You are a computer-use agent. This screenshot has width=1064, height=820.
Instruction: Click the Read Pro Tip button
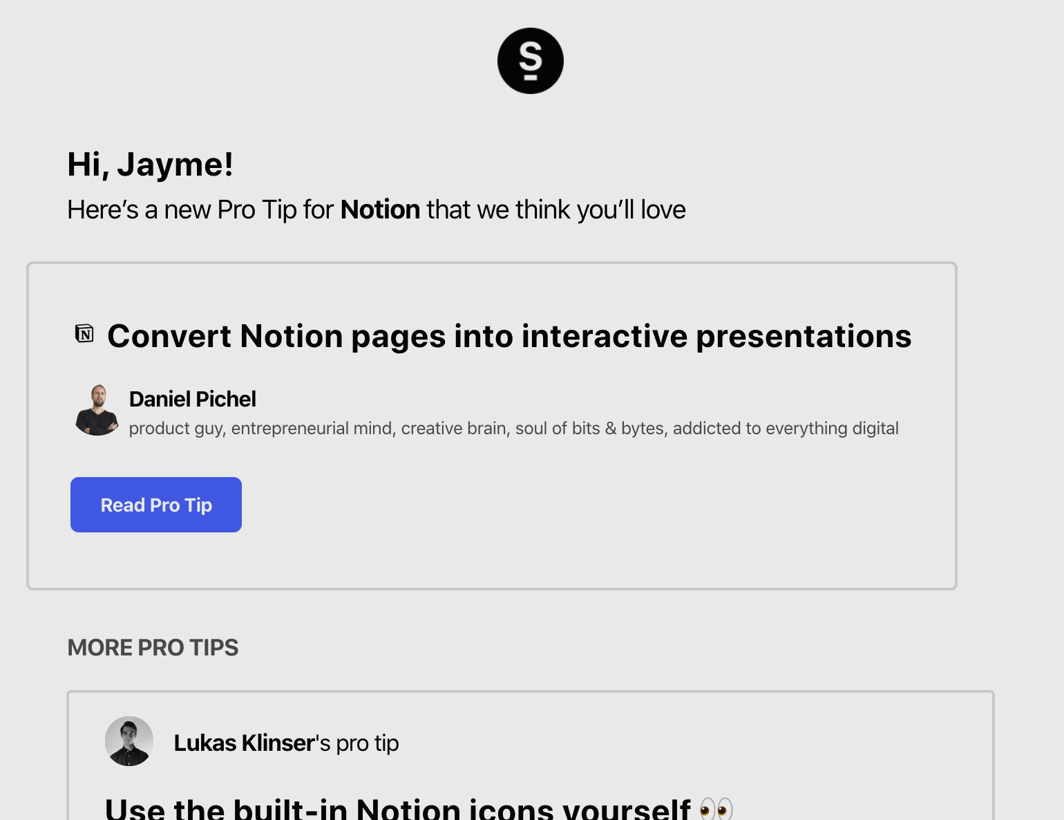click(x=156, y=505)
